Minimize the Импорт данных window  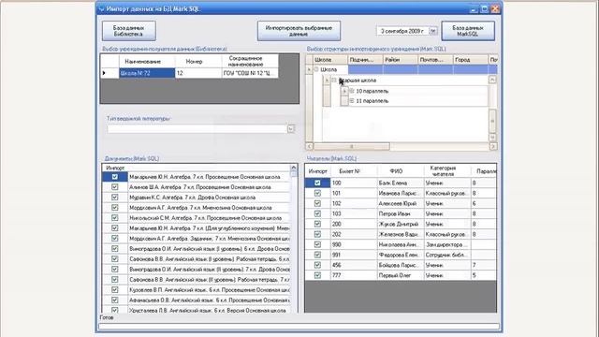[x=474, y=8]
